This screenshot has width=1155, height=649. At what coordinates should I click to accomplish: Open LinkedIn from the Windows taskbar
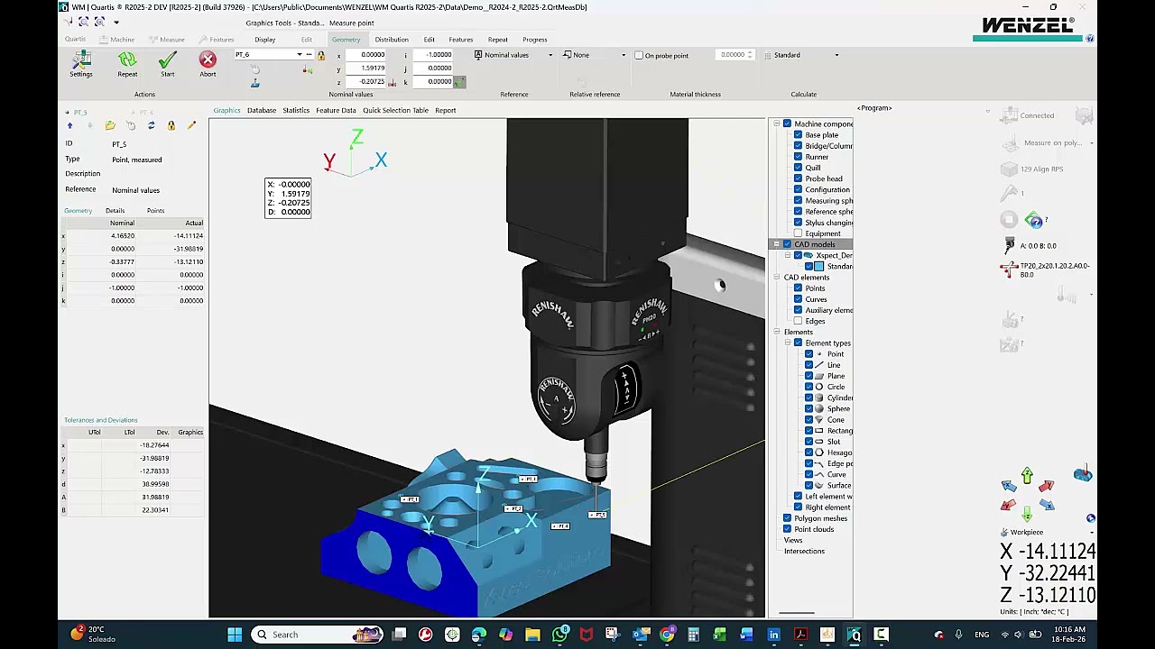click(x=773, y=635)
